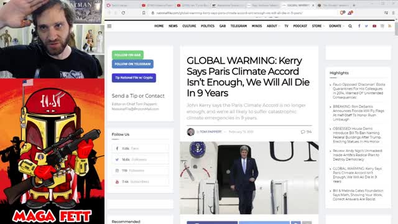Open the Instagram icon in the header
The image size is (398, 224).
382,26
